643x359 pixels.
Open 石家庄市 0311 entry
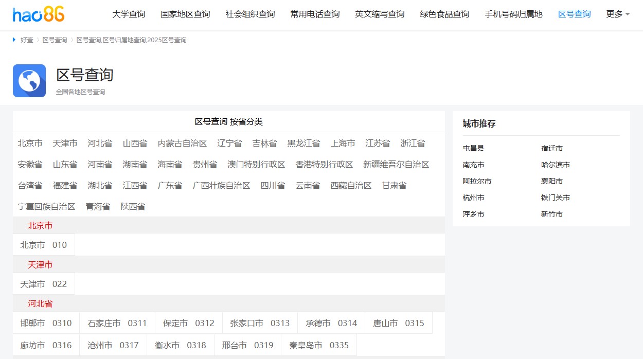click(x=117, y=323)
